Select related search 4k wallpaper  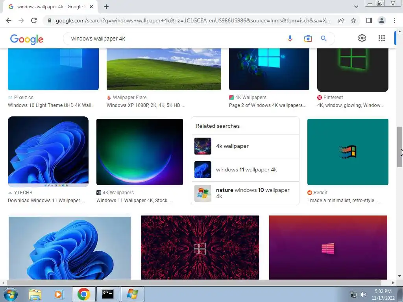245,146
